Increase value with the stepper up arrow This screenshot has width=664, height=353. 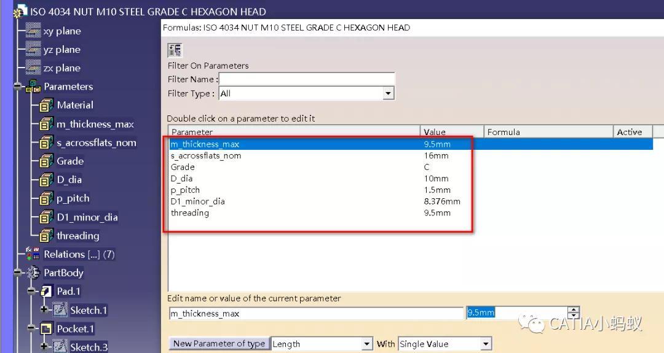click(x=574, y=310)
